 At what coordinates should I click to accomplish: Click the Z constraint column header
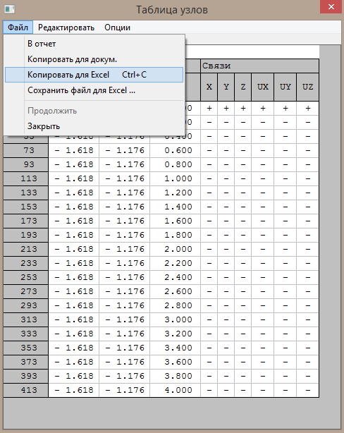(x=243, y=87)
